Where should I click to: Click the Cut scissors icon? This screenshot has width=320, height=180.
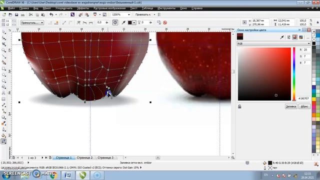[x=30, y=14]
